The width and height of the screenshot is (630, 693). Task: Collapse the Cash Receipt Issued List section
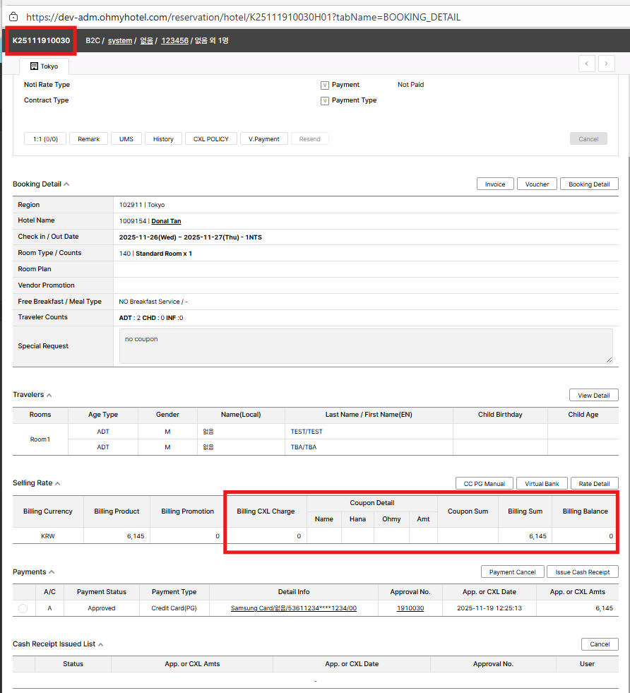pyautogui.click(x=100, y=644)
